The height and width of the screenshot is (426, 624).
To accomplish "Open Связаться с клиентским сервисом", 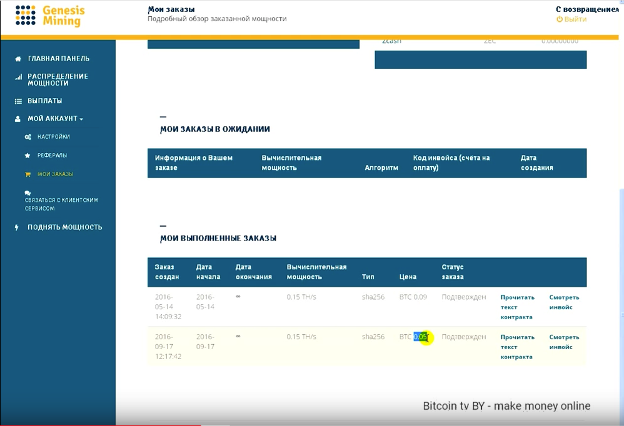I will [x=61, y=204].
